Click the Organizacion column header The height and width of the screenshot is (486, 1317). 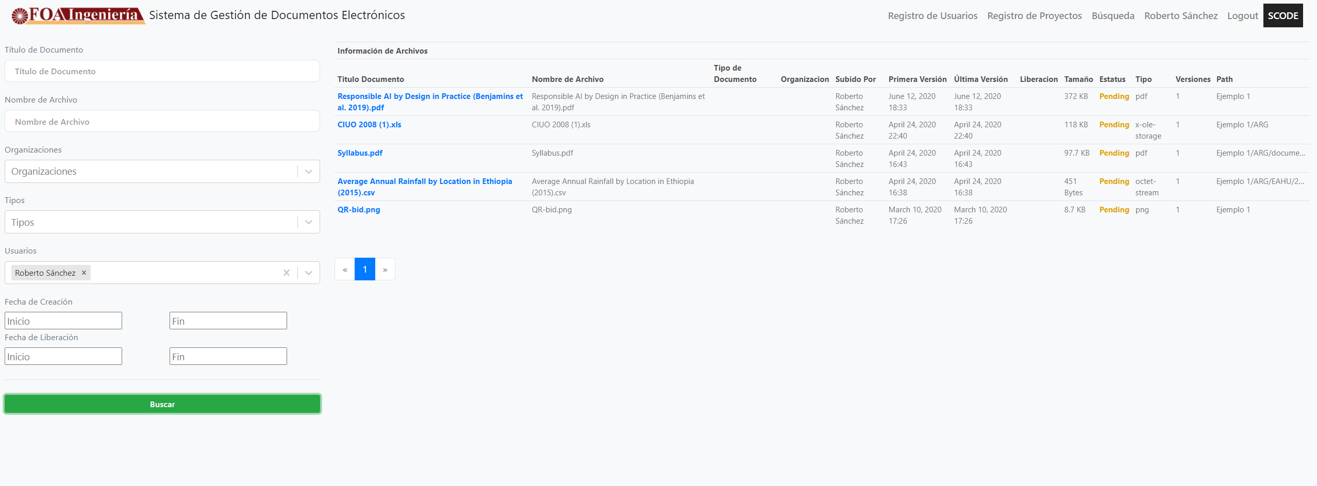click(x=805, y=79)
